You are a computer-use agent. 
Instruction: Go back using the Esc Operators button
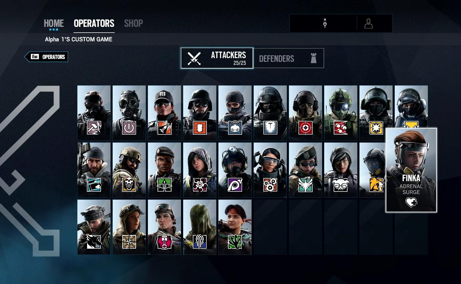click(x=47, y=57)
